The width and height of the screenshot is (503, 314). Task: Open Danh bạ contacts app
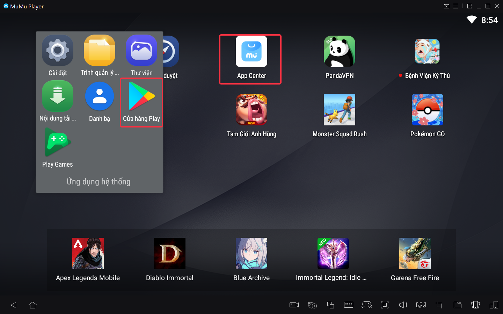coord(100,96)
